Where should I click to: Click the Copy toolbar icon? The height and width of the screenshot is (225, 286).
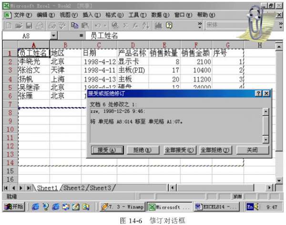tap(74, 24)
